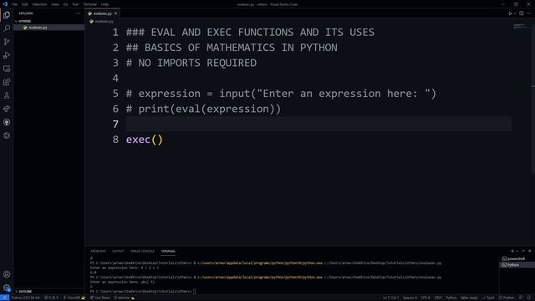Expand the OUTLINE section
Image resolution: width=535 pixels, height=301 pixels.
[x=49, y=292]
